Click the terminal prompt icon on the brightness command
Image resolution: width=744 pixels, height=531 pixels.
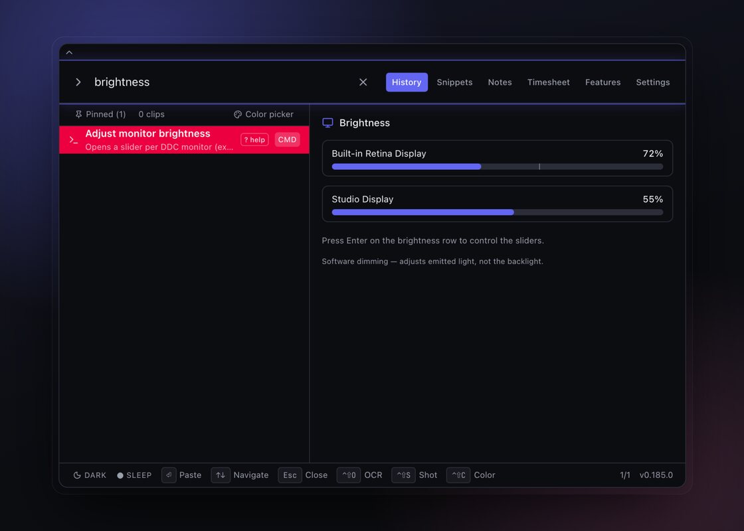74,140
